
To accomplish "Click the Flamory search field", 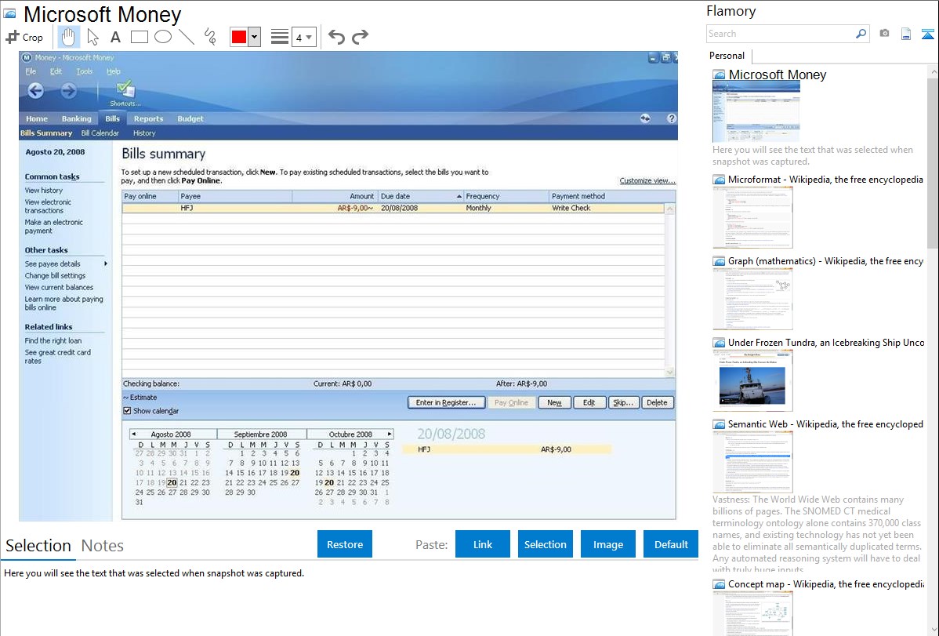I will click(780, 34).
